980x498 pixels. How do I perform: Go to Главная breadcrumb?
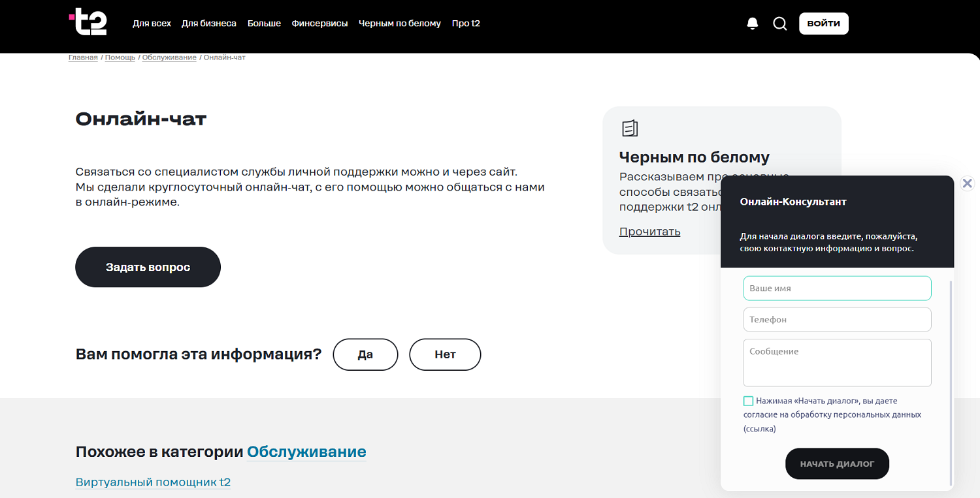[x=83, y=57]
